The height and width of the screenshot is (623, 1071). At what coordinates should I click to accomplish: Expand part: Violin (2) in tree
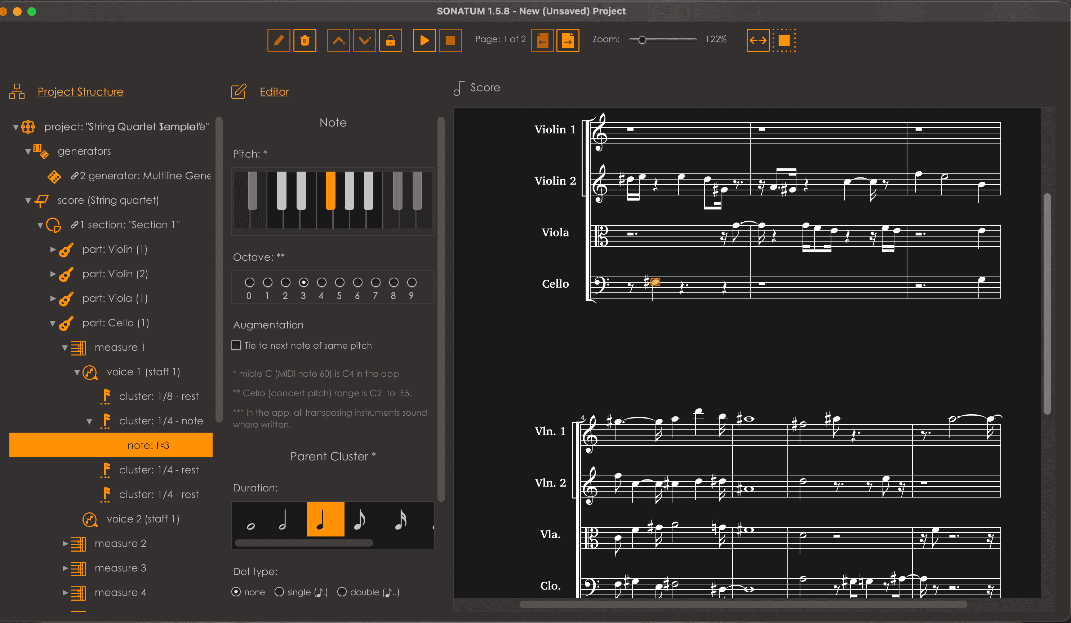point(53,273)
